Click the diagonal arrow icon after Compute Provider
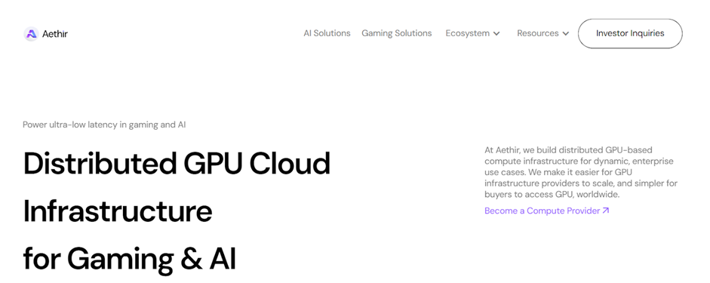 (606, 211)
